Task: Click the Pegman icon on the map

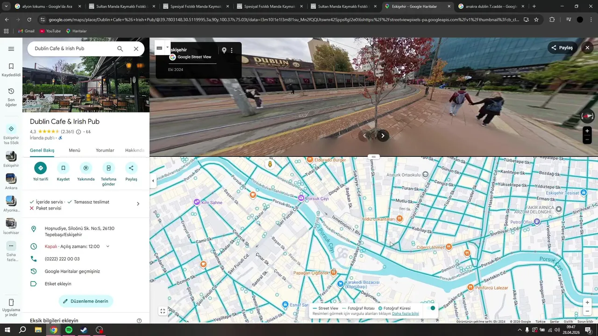Action: (270, 164)
